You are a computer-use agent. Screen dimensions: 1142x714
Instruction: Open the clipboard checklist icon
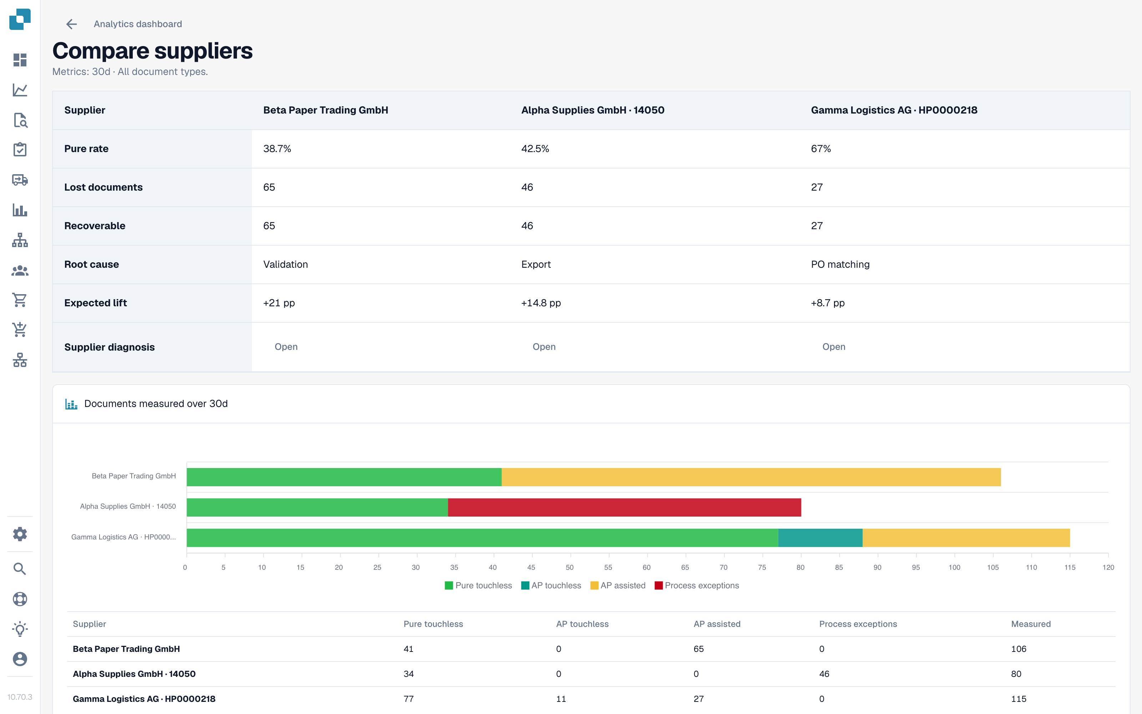tap(20, 150)
